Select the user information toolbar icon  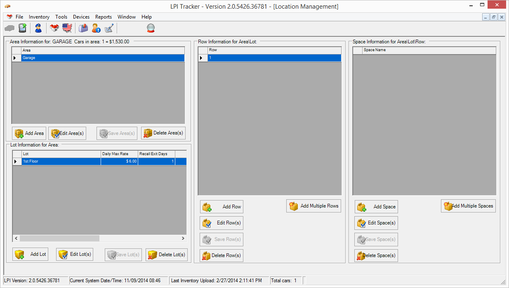(96, 28)
